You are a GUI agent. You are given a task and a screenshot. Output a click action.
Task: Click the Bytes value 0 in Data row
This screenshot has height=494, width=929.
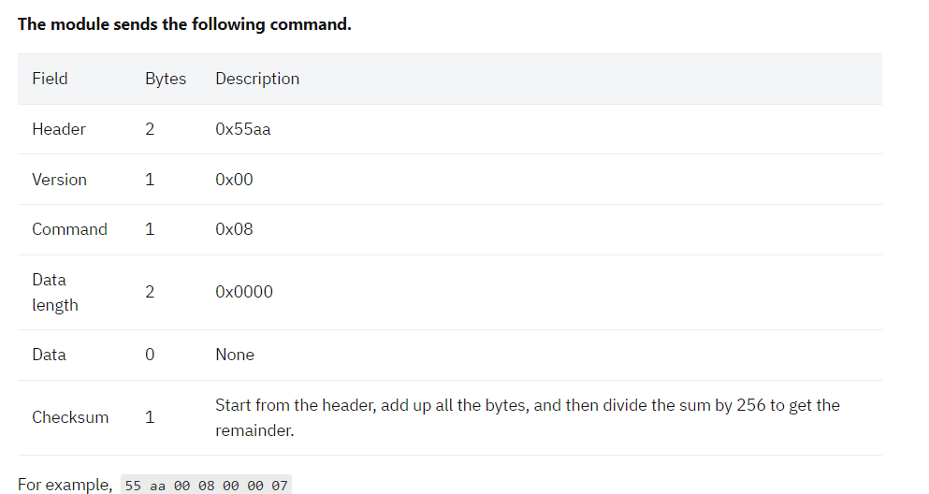pyautogui.click(x=150, y=355)
